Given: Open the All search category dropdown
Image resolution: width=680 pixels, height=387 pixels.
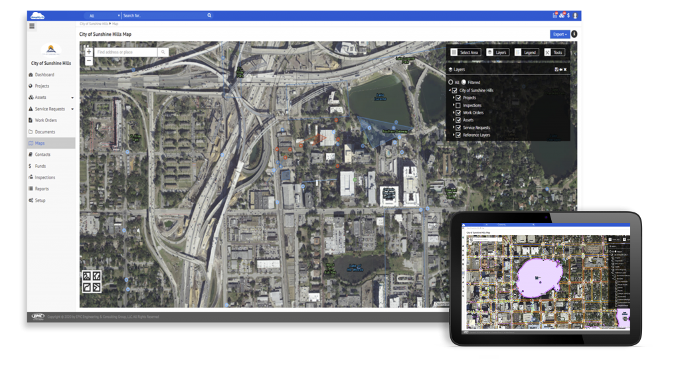Looking at the screenshot, I should (104, 15).
